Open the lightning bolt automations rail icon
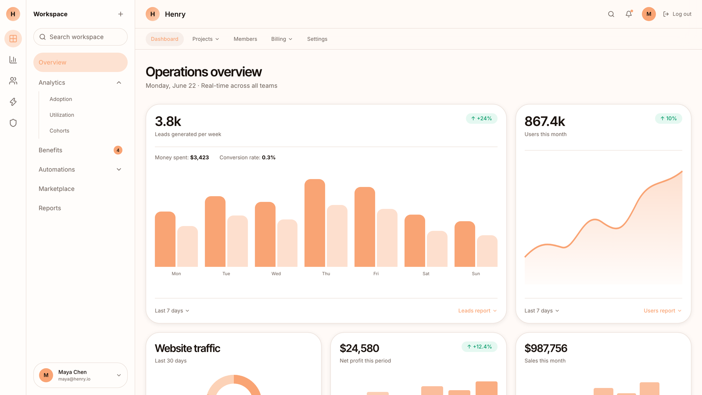The image size is (702, 395). 13,102
